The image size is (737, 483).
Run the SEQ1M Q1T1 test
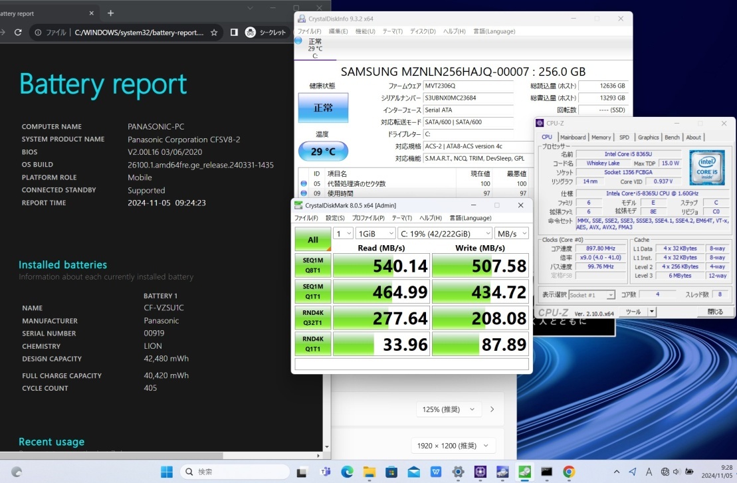pos(313,292)
